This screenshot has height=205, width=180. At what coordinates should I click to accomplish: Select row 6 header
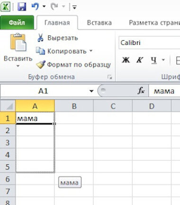click(8, 179)
